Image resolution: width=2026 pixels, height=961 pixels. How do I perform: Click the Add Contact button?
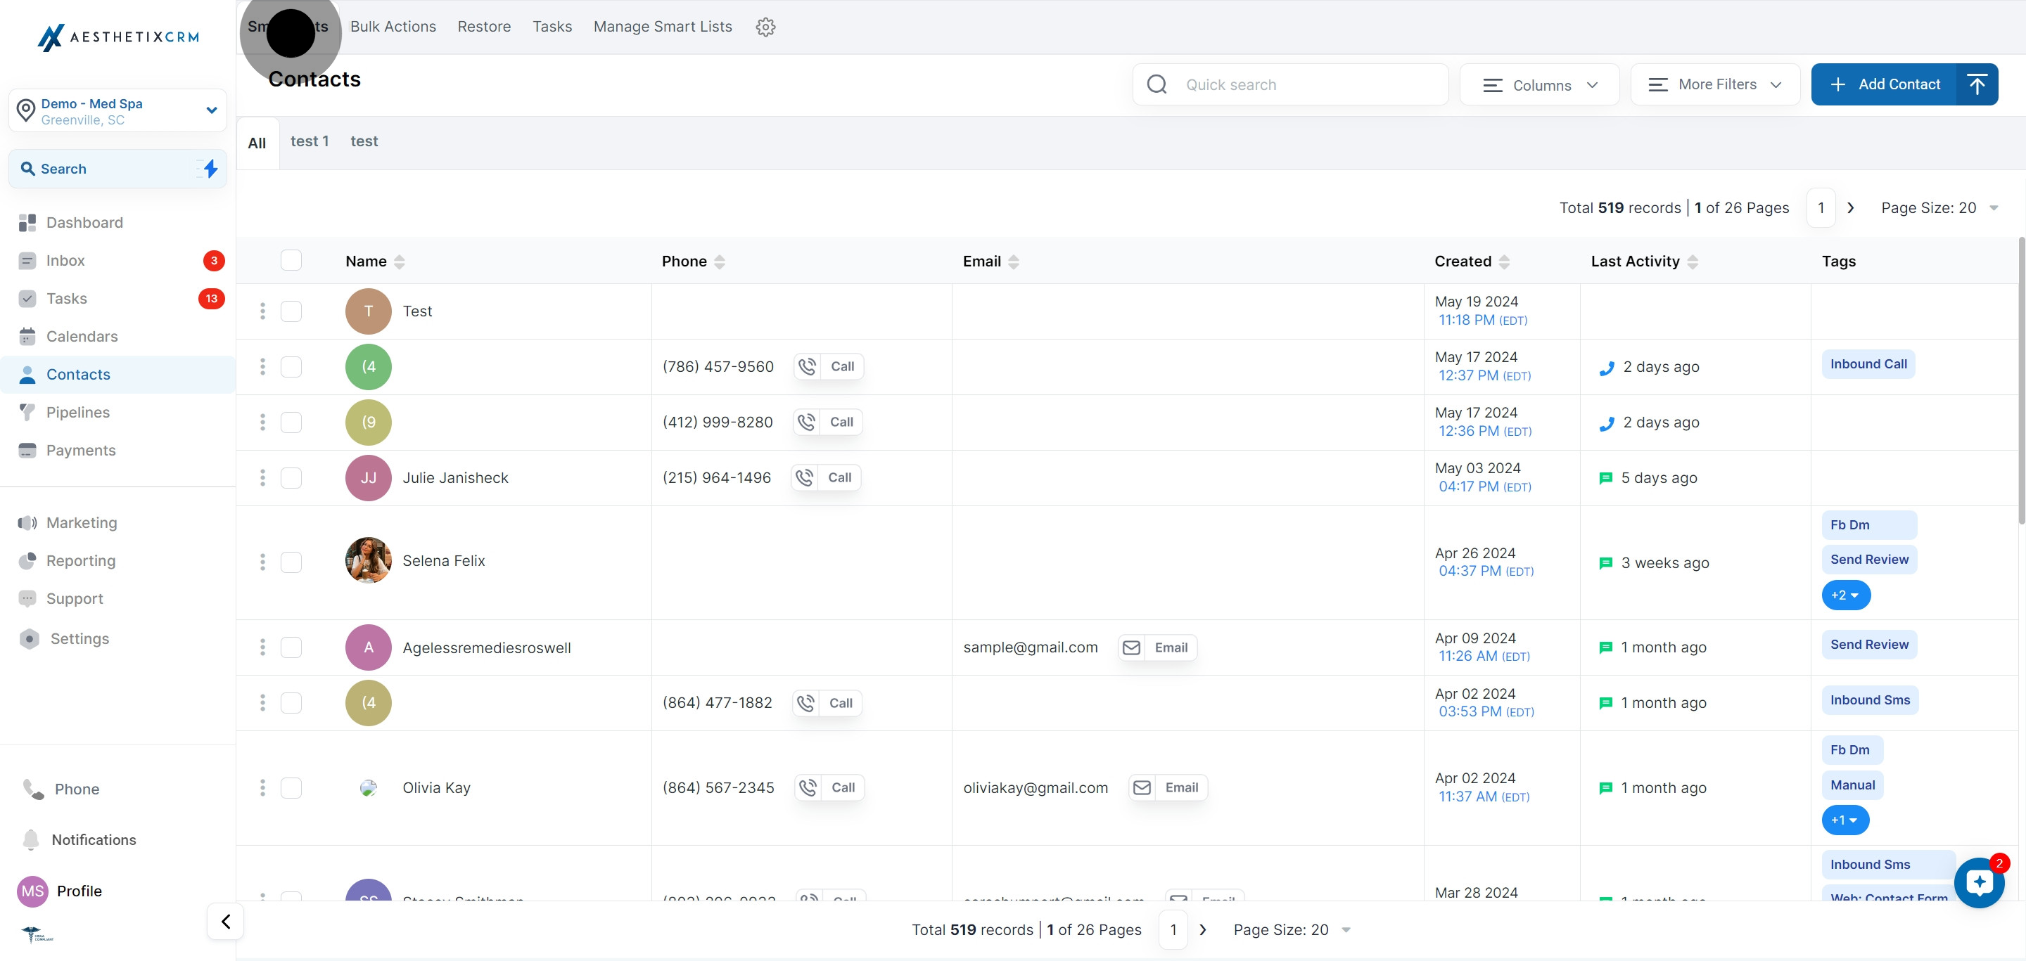tap(1885, 84)
